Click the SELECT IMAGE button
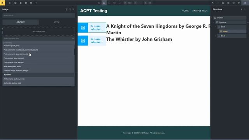249x140 pixels. [39, 31]
